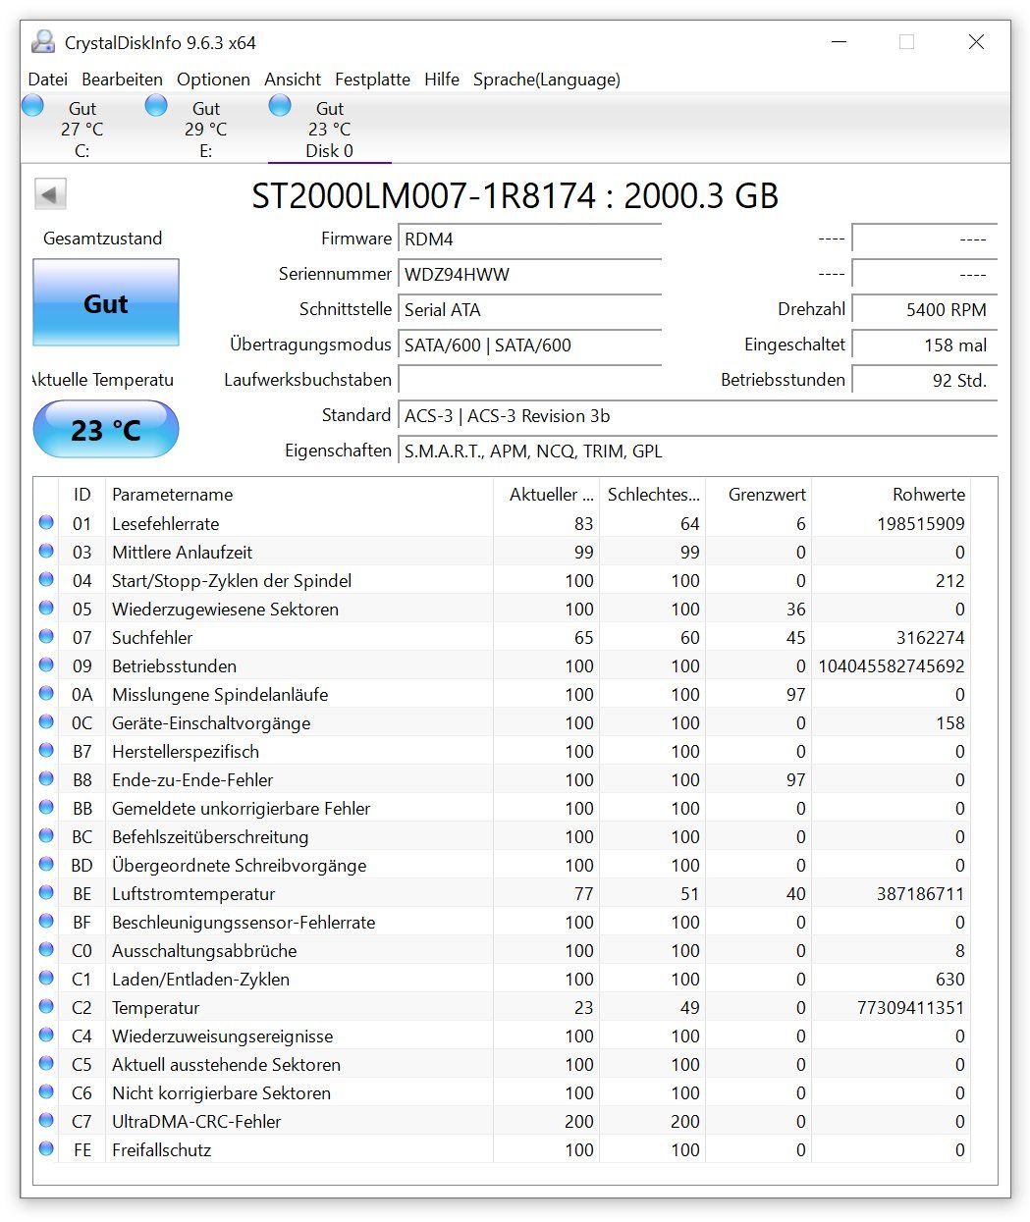Open the Ansicht menu
Viewport: 1030px width, 1222px height.
(293, 80)
